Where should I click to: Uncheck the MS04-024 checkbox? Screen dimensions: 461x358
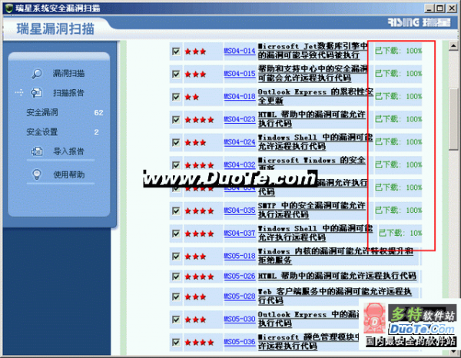click(176, 143)
